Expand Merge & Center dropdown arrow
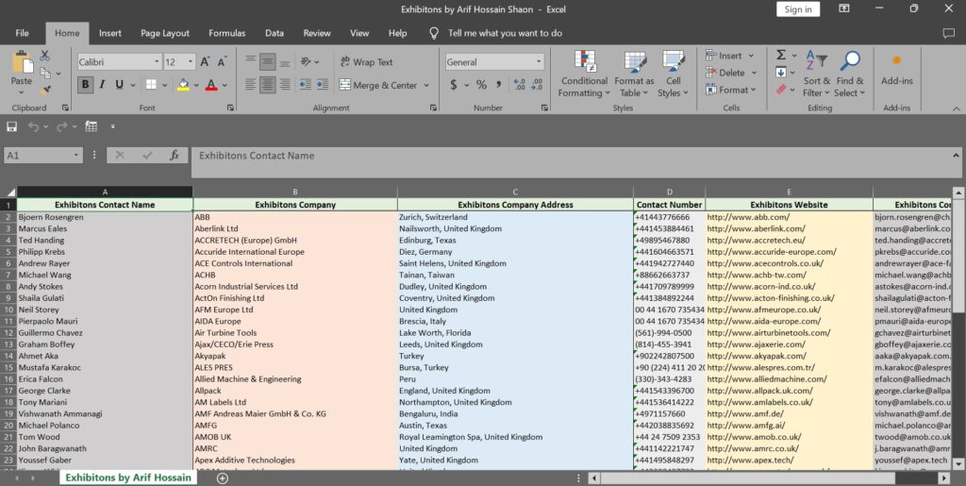 coord(426,86)
